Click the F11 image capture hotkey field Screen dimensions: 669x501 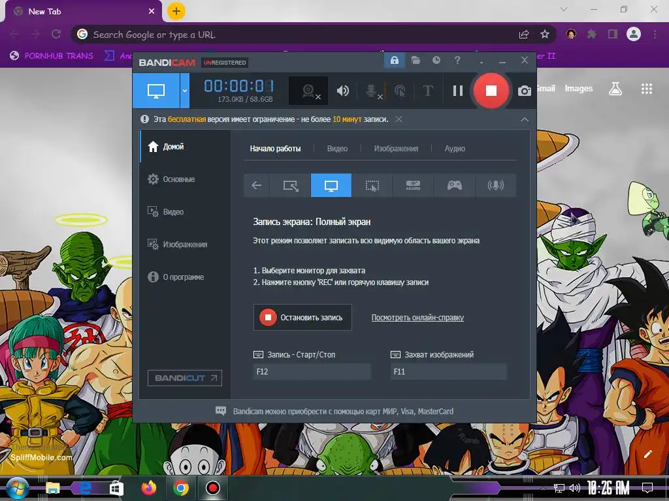click(448, 371)
